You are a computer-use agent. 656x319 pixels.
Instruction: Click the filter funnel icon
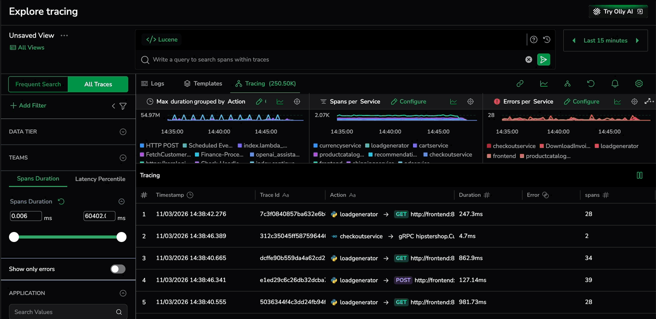pyautogui.click(x=123, y=106)
